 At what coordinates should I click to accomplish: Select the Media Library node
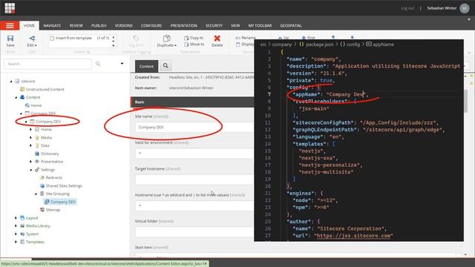(38, 225)
